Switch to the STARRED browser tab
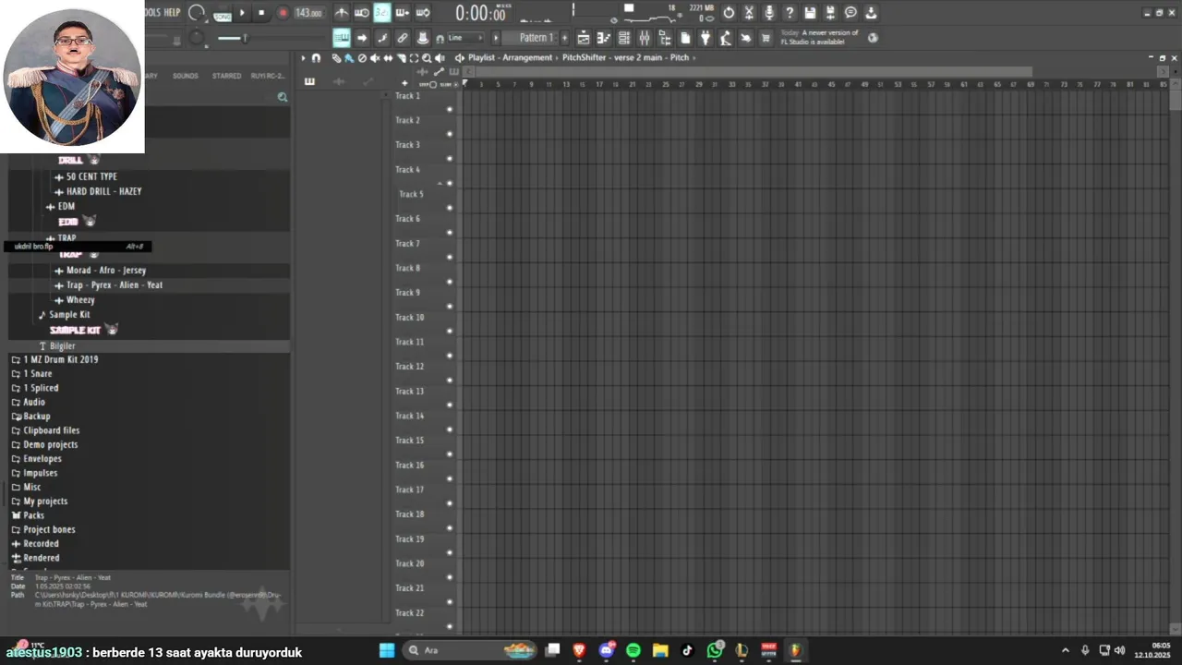The image size is (1182, 665). (226, 76)
